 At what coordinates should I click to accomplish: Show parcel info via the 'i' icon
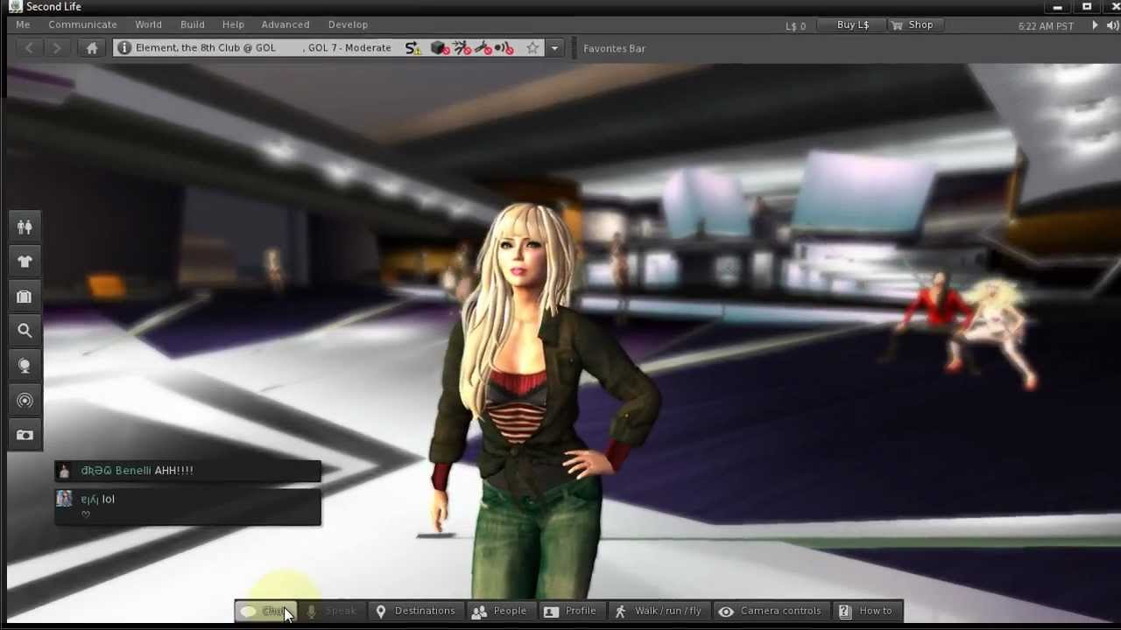pos(124,48)
